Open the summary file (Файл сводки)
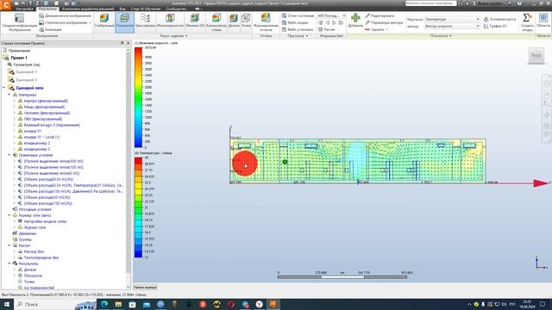Viewport: 552px width, 310px height. [x=295, y=22]
